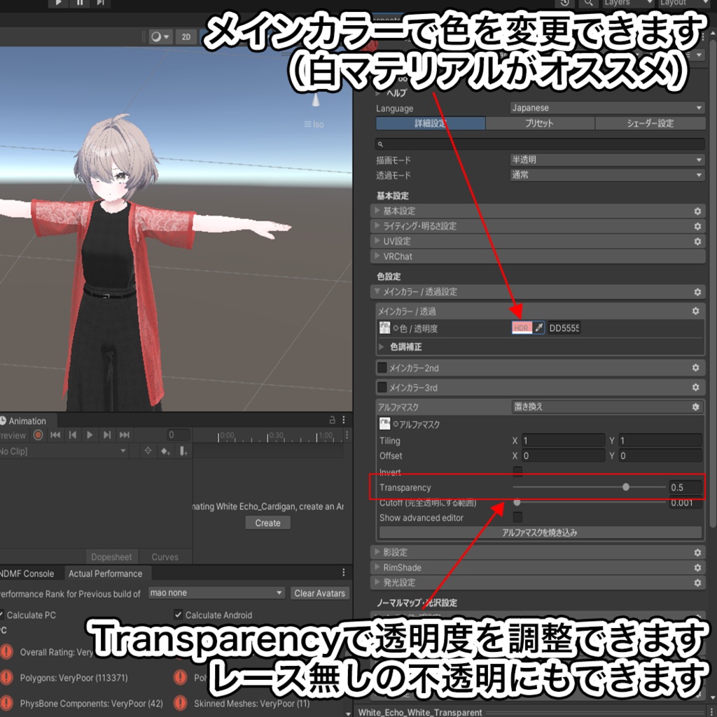Enable the メインカラー2nd checkbox

click(382, 368)
